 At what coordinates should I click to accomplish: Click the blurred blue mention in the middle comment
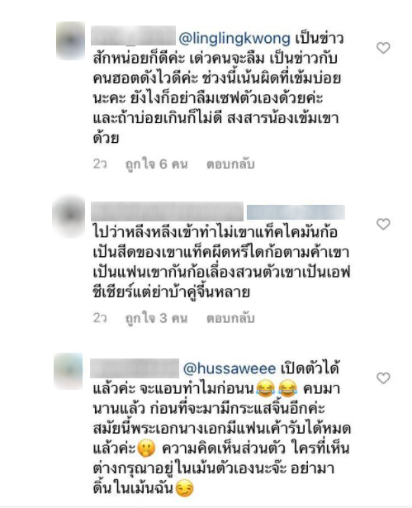(x=296, y=212)
